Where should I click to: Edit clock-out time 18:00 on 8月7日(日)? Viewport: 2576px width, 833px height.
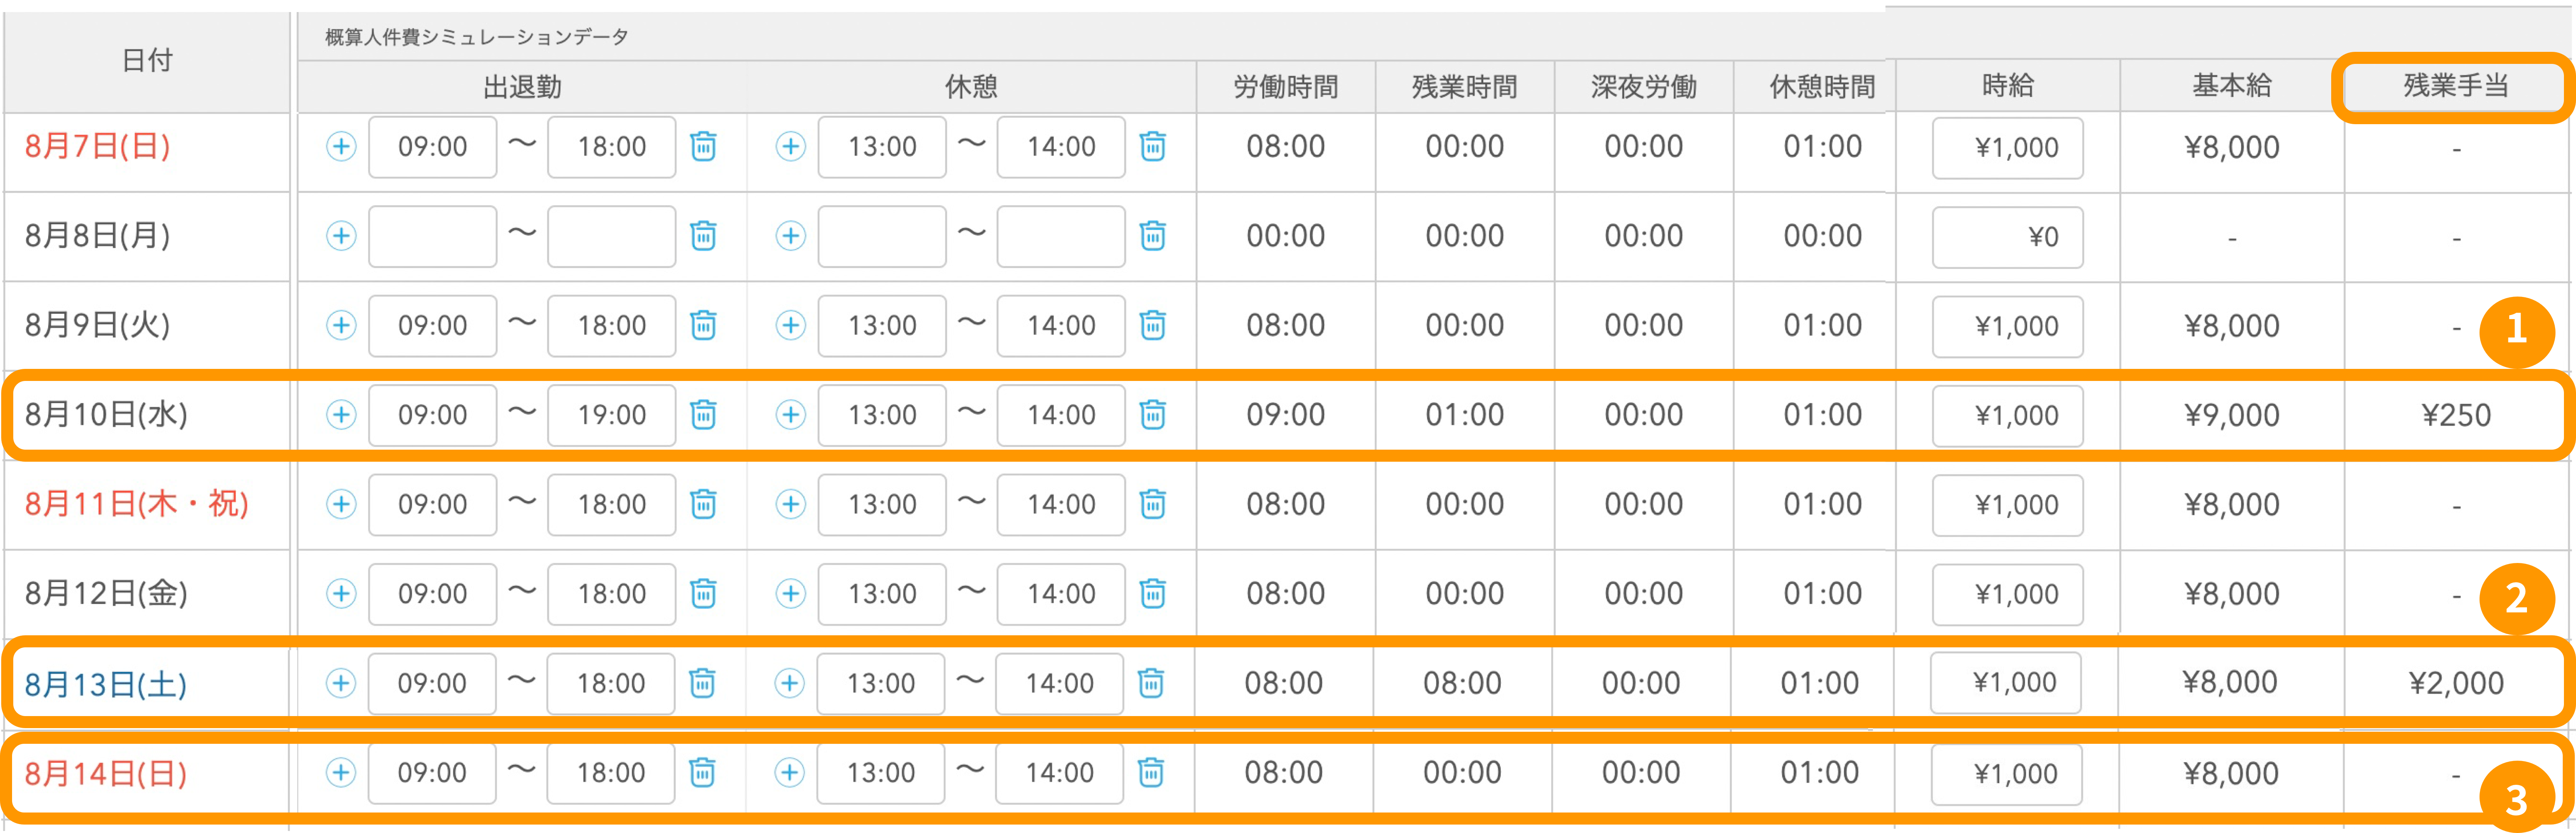point(611,147)
